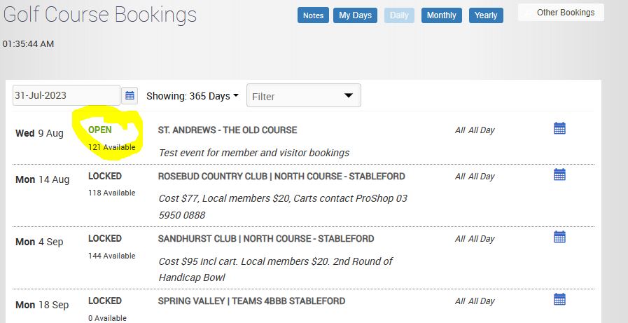Viewport: 628px width, 323px height.
Task: Expand the Showing: 365 Days dropdown
Action: 192,96
